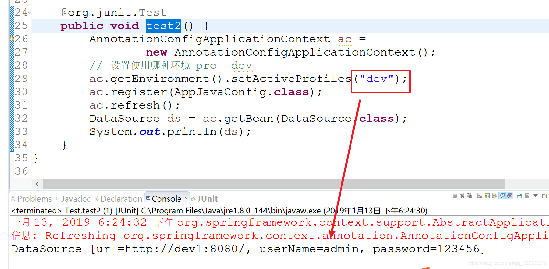Image resolution: width=549 pixels, height=269 pixels.
Task: Click the terminated Test.test2 launch description
Action: [x=219, y=211]
